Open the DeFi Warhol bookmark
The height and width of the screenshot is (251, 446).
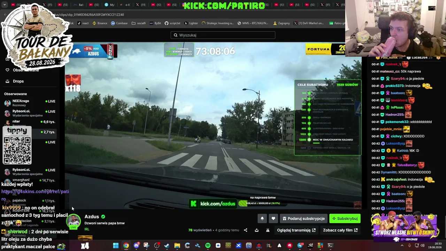(309, 23)
